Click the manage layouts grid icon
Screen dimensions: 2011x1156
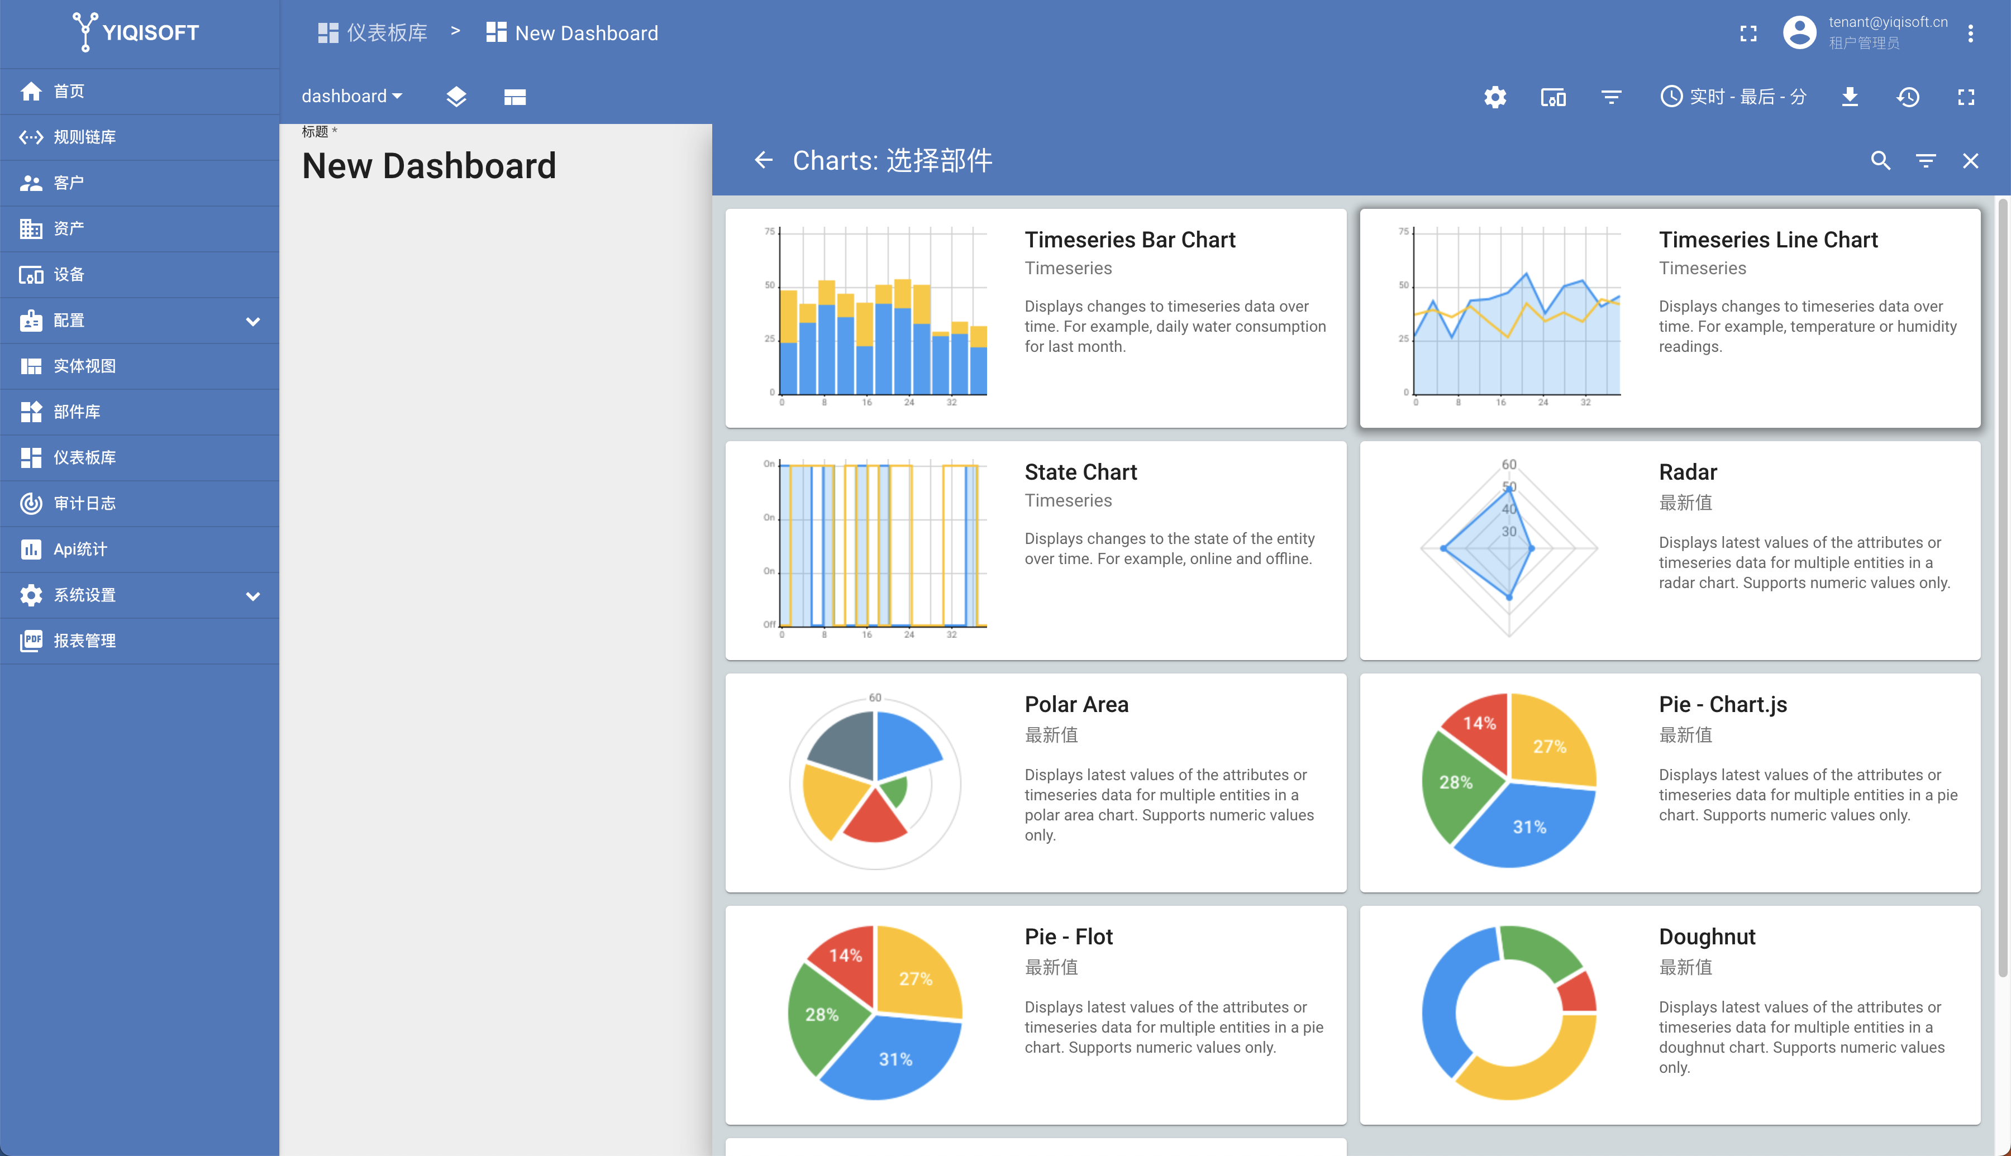(x=514, y=97)
